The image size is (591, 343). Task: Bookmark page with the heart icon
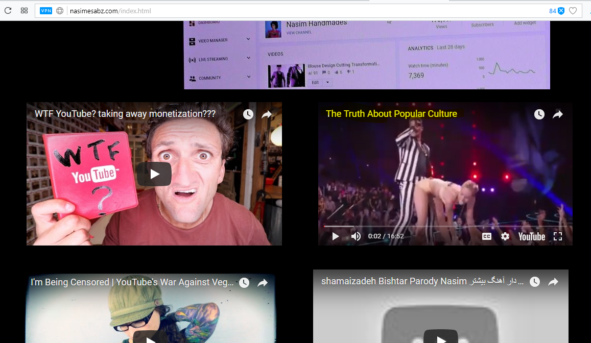573,11
